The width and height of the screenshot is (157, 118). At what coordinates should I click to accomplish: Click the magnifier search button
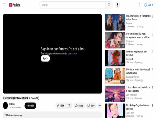(109, 5)
